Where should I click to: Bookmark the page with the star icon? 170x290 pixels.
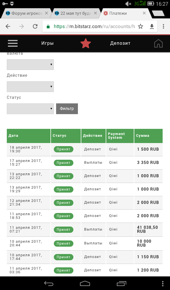140,26
